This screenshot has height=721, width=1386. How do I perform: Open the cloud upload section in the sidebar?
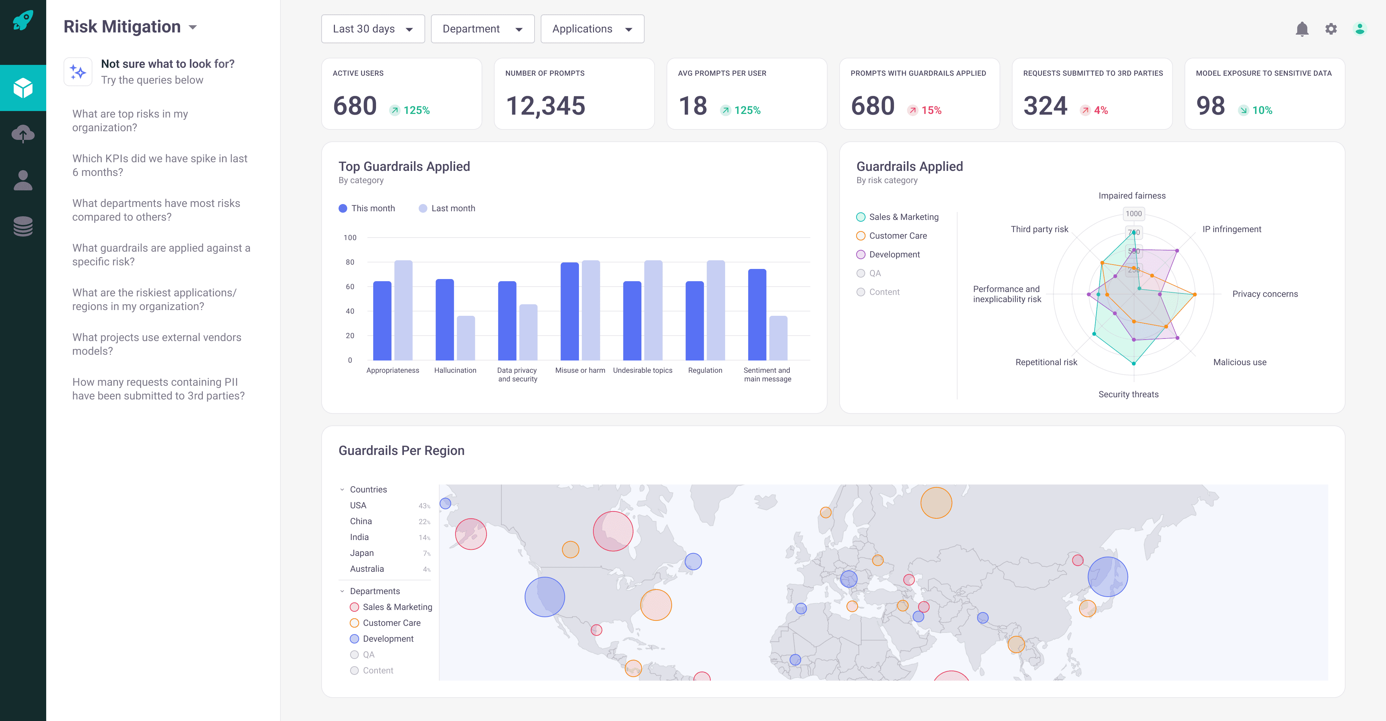pos(23,133)
